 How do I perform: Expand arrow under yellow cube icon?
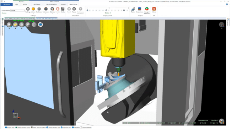[x=15, y=28]
